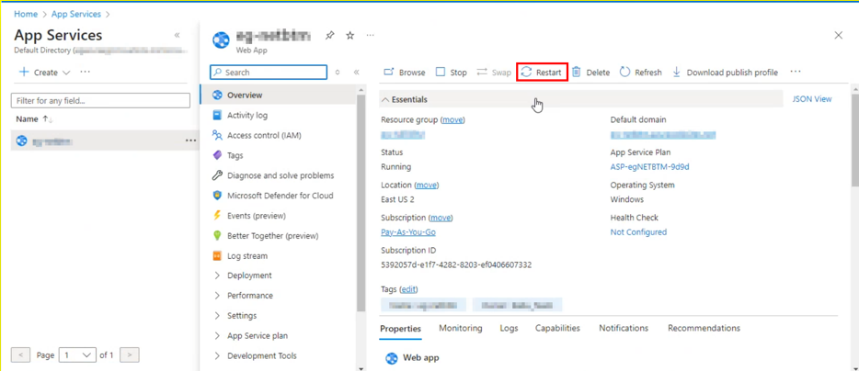Open the app row ellipsis menu

click(190, 141)
